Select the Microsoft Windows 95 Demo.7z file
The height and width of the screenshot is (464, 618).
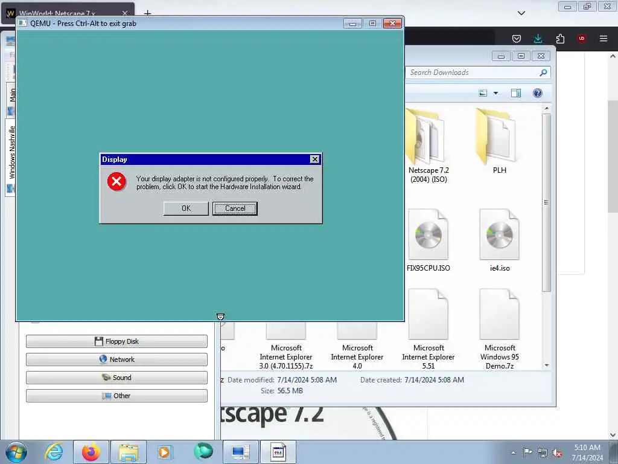[499, 329]
